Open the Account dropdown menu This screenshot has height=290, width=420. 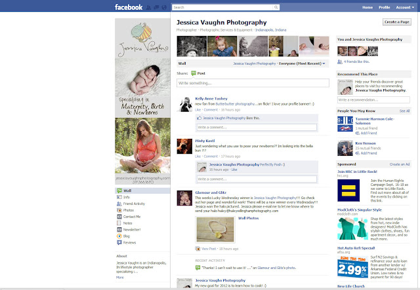click(x=405, y=7)
